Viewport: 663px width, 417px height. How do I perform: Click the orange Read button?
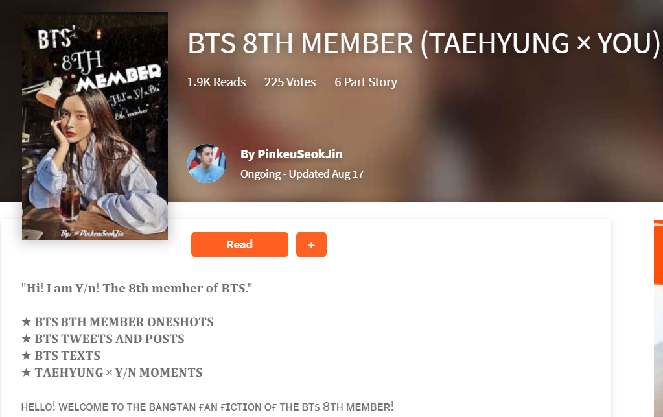(239, 244)
